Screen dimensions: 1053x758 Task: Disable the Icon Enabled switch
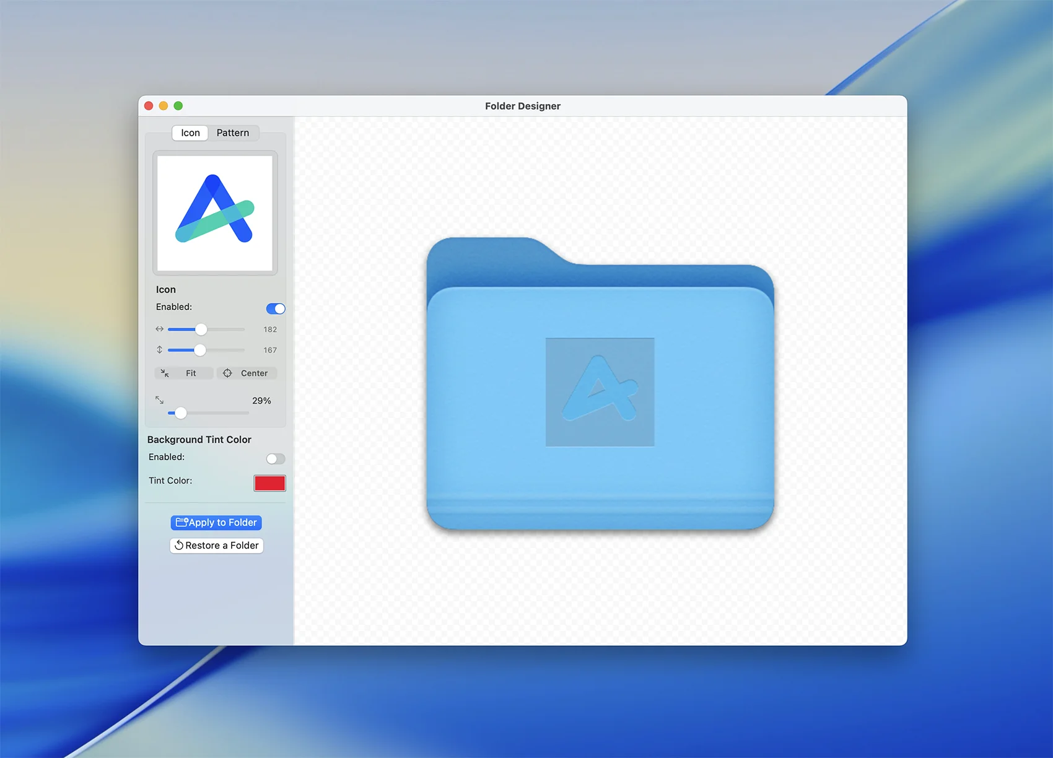(276, 308)
